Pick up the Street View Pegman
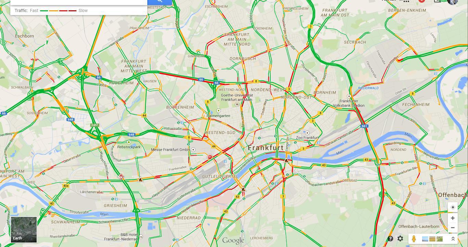Viewport: 468px width, 247px height. (414, 239)
